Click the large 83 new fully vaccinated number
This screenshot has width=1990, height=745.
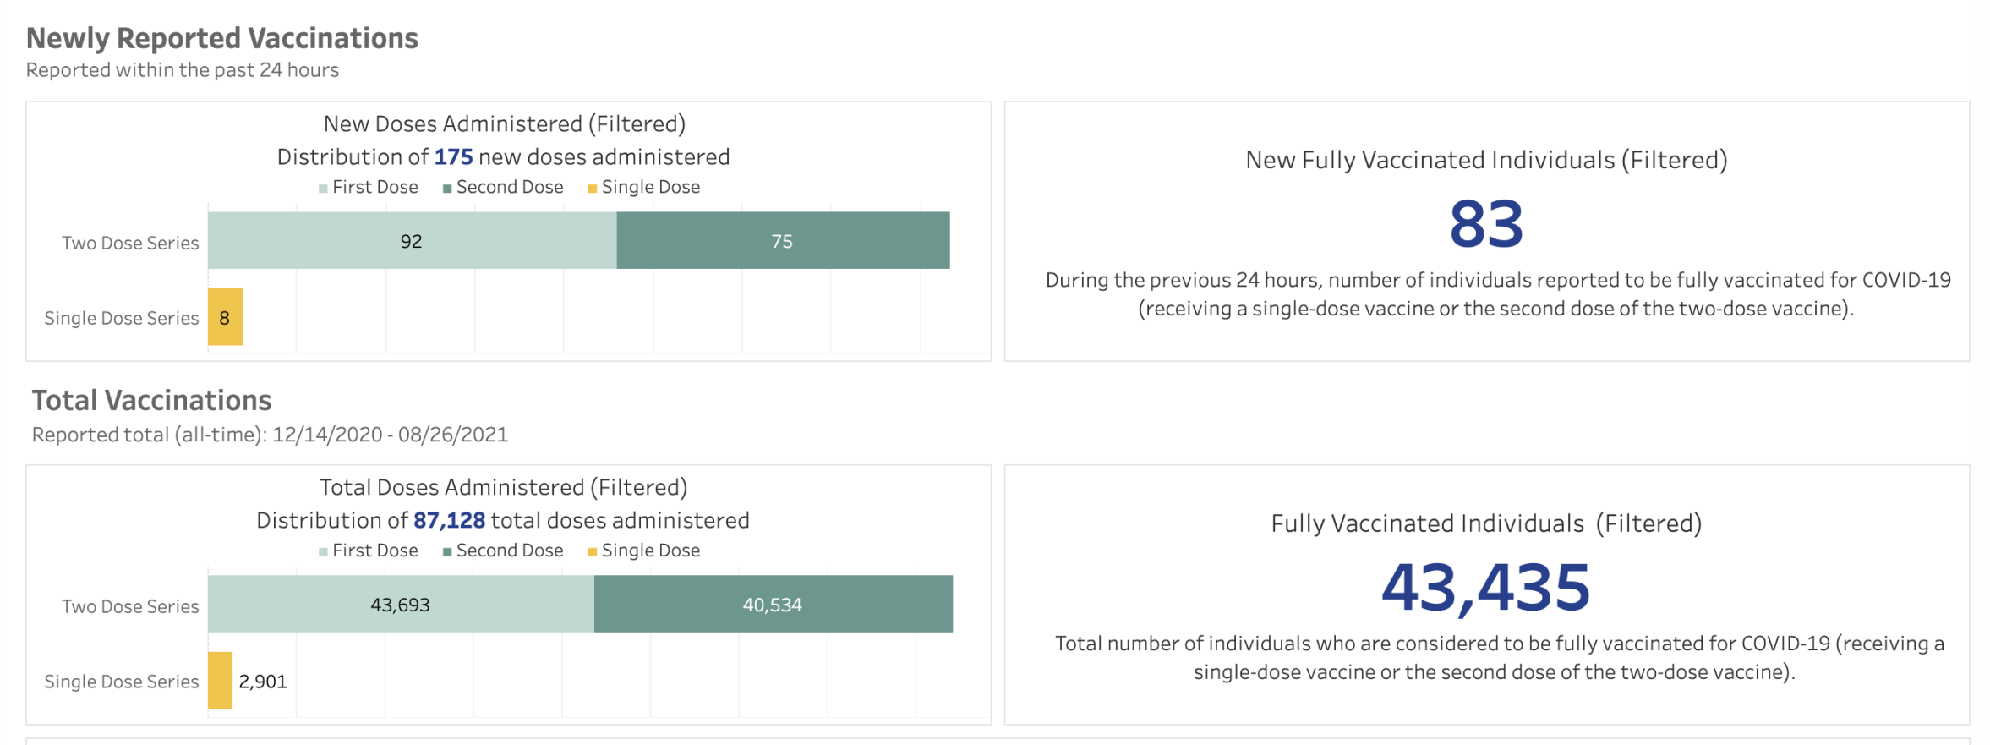pyautogui.click(x=1486, y=224)
